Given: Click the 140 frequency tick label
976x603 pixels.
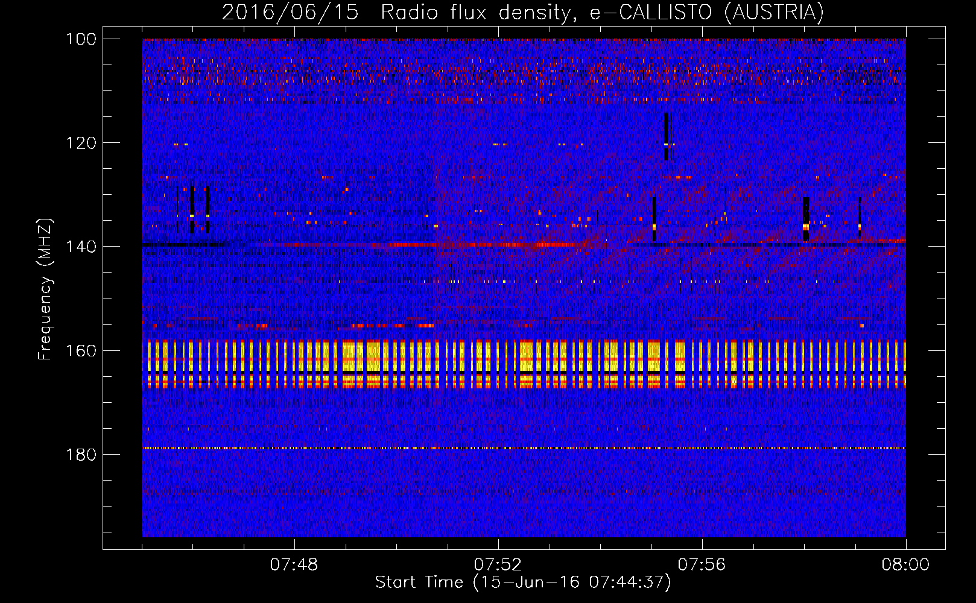Looking at the screenshot, I should click(81, 246).
